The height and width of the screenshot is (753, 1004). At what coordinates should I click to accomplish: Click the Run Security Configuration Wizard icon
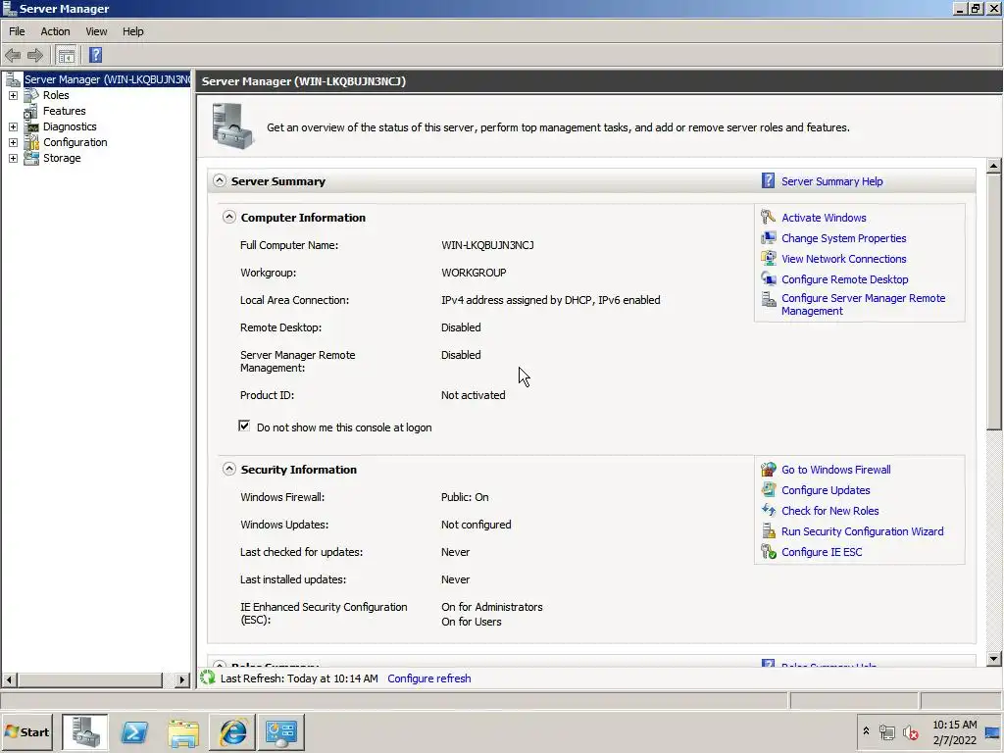point(769,531)
